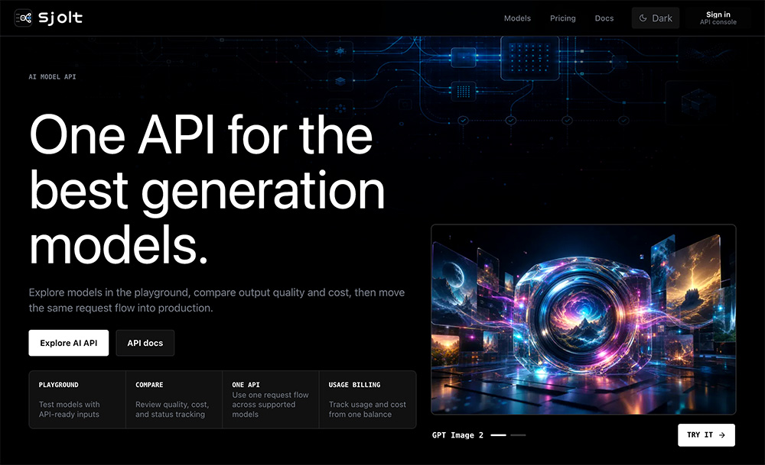The width and height of the screenshot is (765, 465).
Task: Click the moon icon in Dark toggle
Action: [643, 18]
